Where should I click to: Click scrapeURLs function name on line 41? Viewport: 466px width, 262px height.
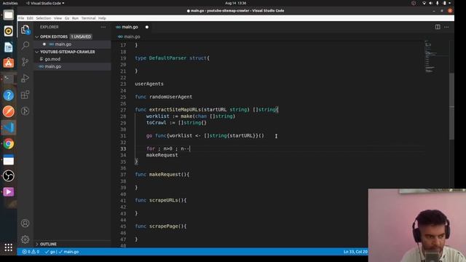[163, 200]
